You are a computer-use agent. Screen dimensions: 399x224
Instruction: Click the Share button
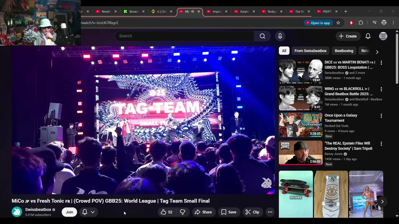[x=203, y=212]
